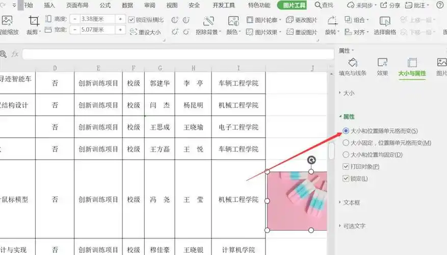
Task: Click the cloud Not Synced (未同步) icon
Action: (x=351, y=5)
